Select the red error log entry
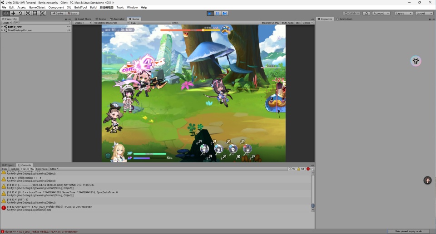The height and width of the screenshot is (234, 436). [156, 208]
